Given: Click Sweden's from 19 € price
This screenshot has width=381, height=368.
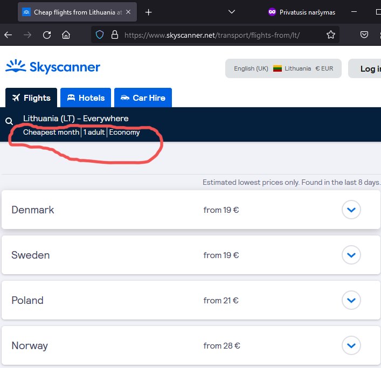Looking at the screenshot, I should point(221,255).
